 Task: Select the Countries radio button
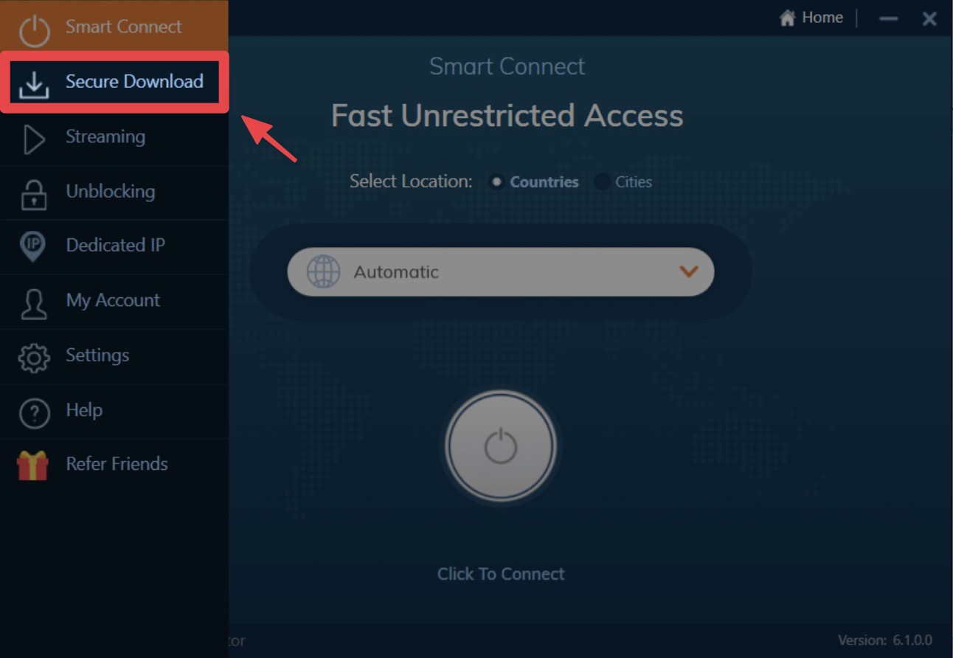point(496,181)
